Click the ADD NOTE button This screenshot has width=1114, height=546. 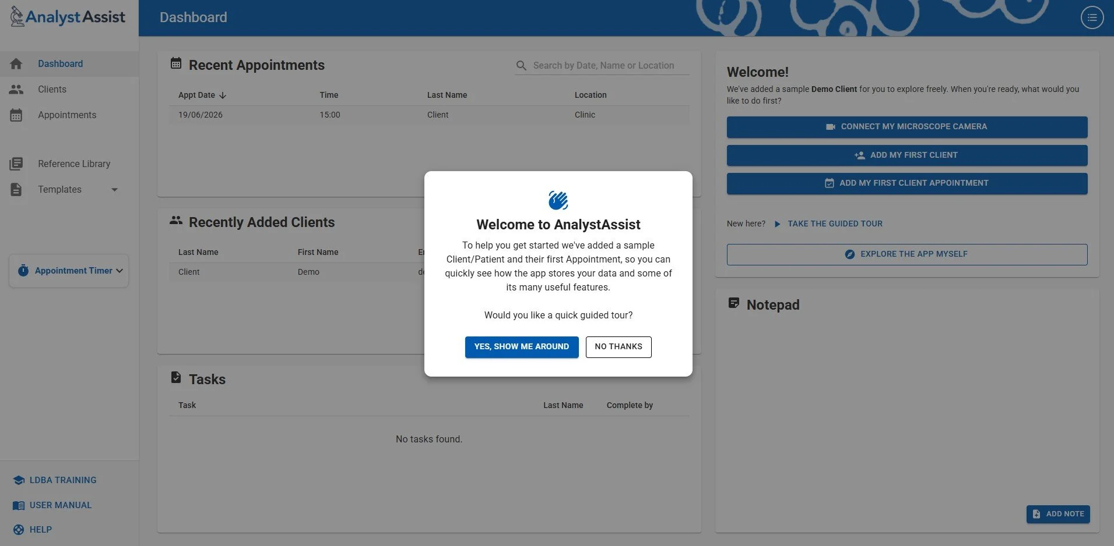(x=1058, y=514)
